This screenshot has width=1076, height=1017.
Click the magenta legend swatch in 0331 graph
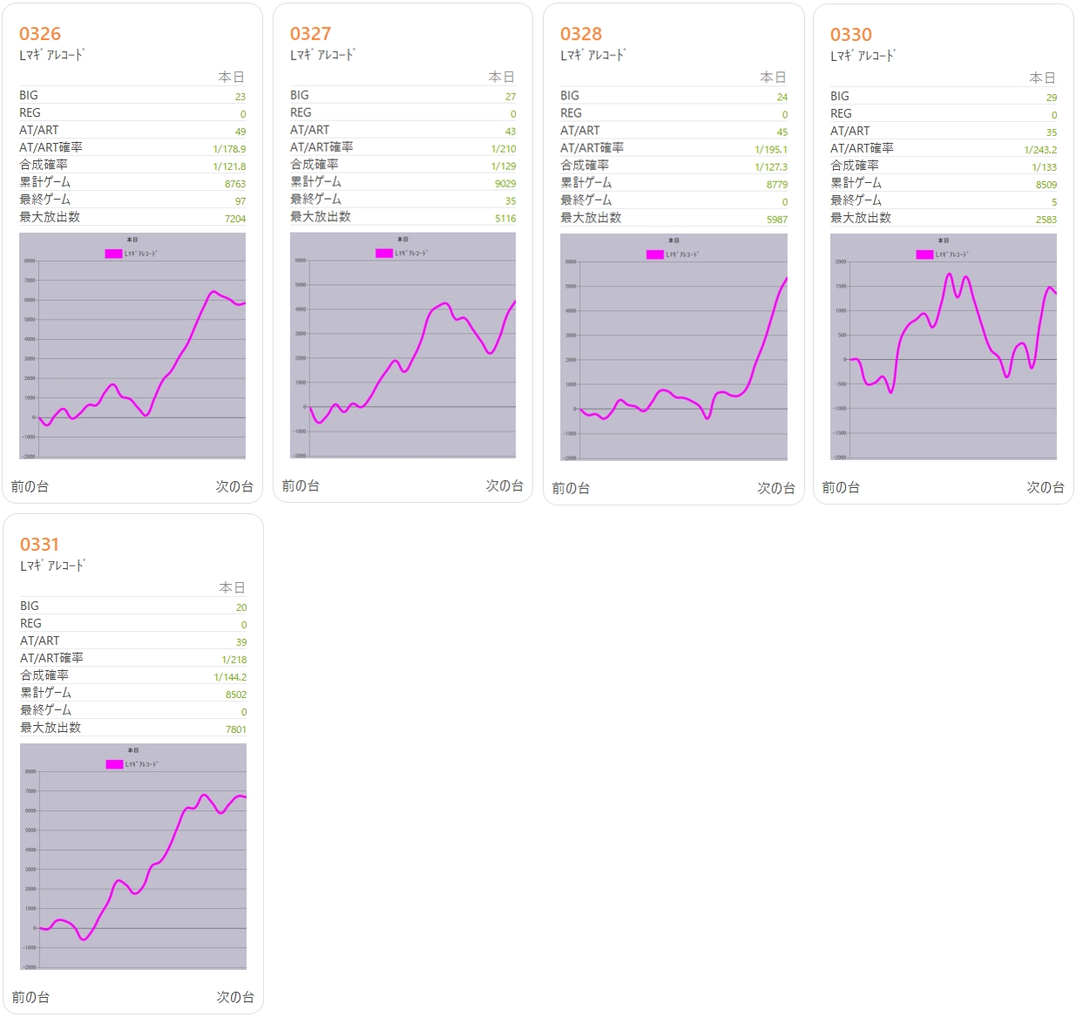(x=114, y=764)
